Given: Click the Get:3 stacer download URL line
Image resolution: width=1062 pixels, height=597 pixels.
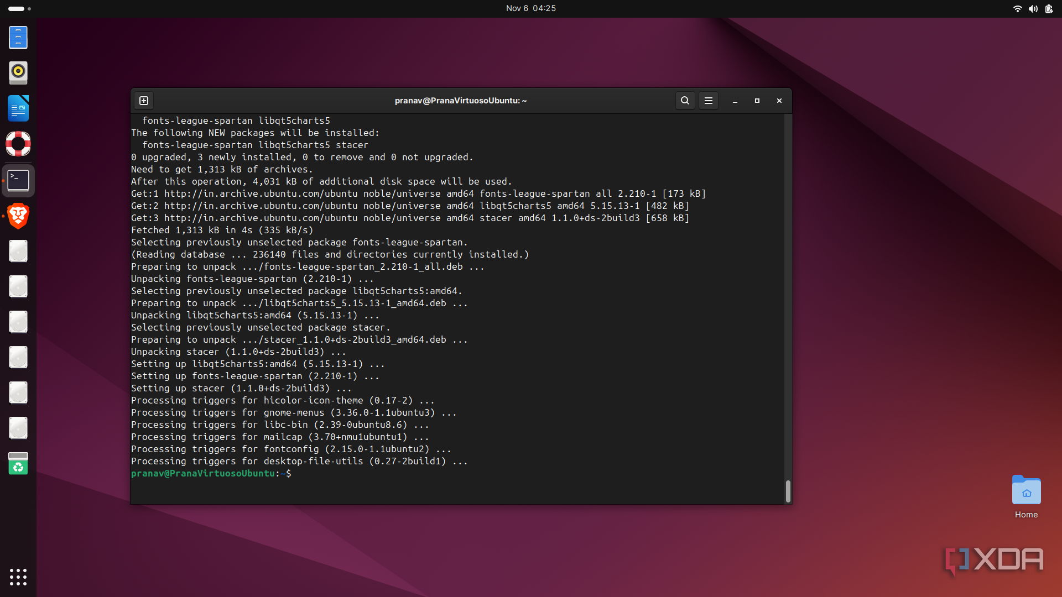Looking at the screenshot, I should pos(410,218).
